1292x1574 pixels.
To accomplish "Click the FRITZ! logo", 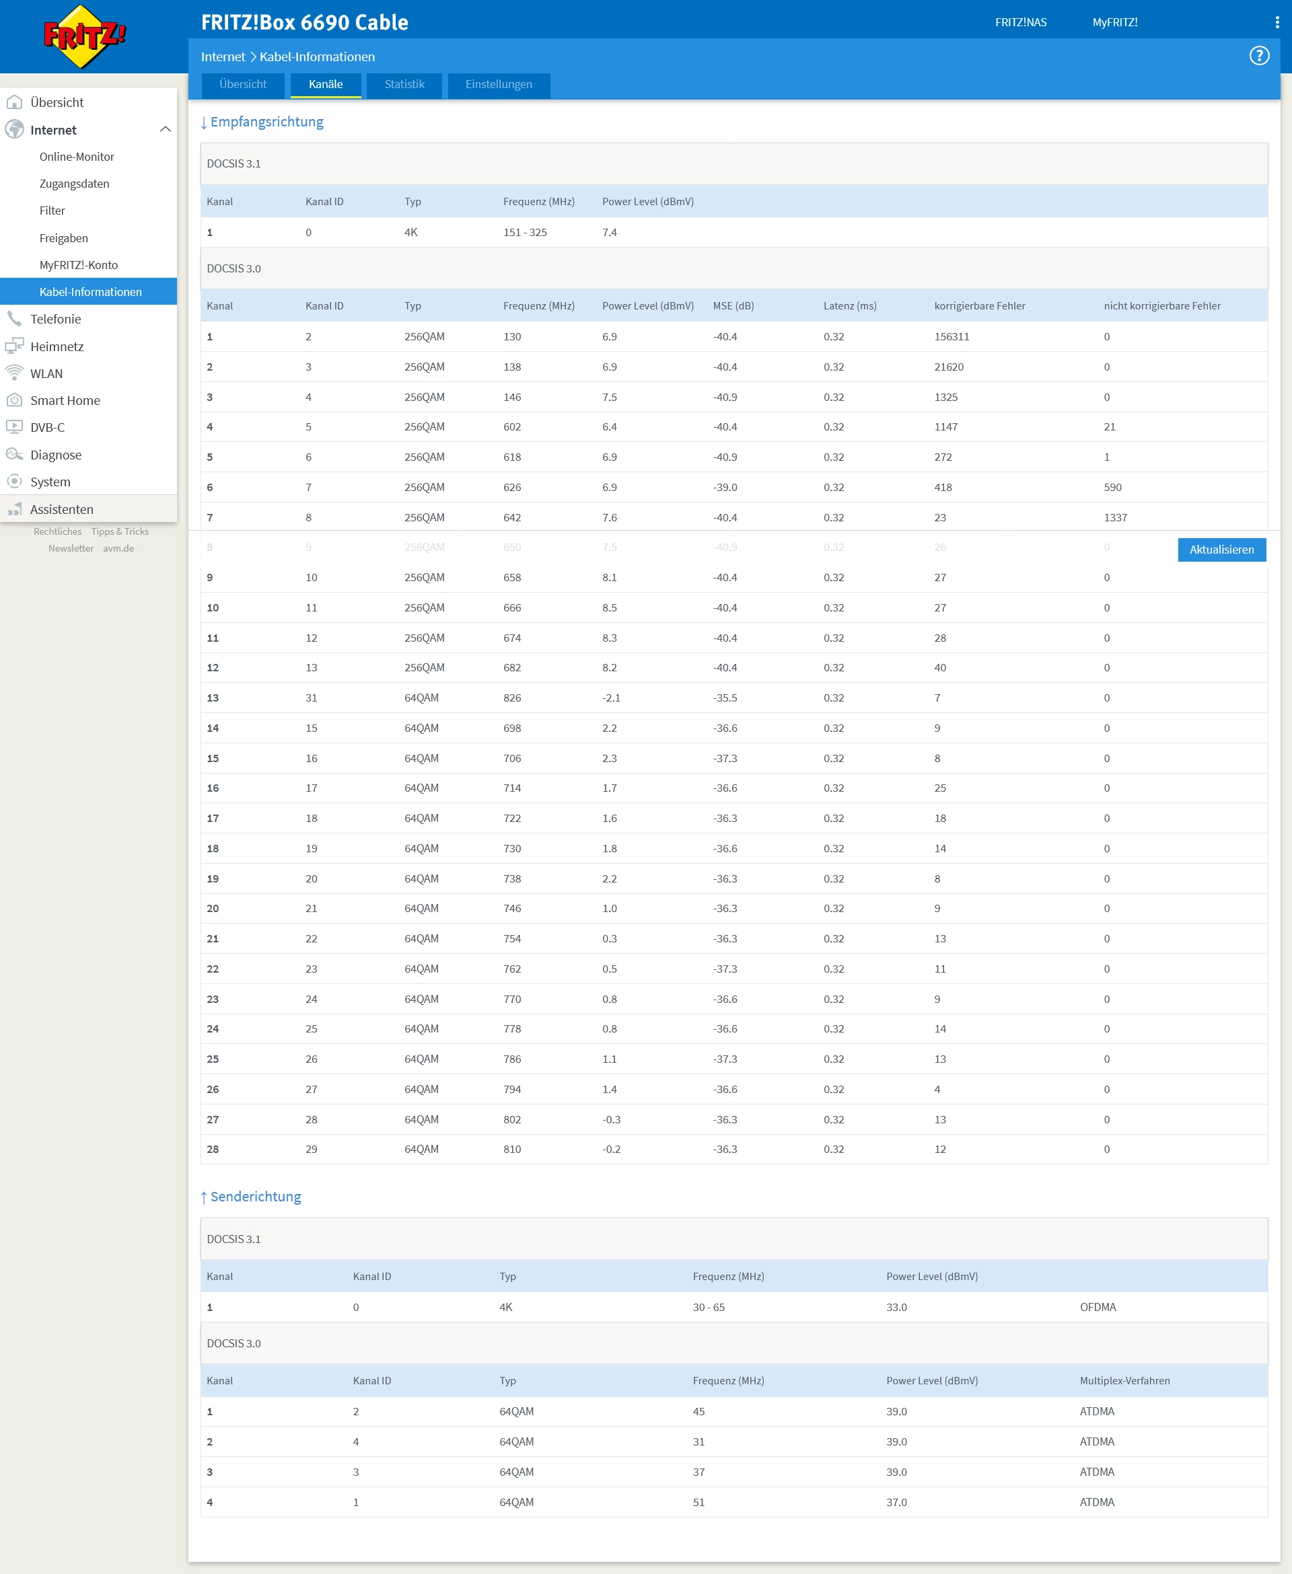I will click(85, 36).
